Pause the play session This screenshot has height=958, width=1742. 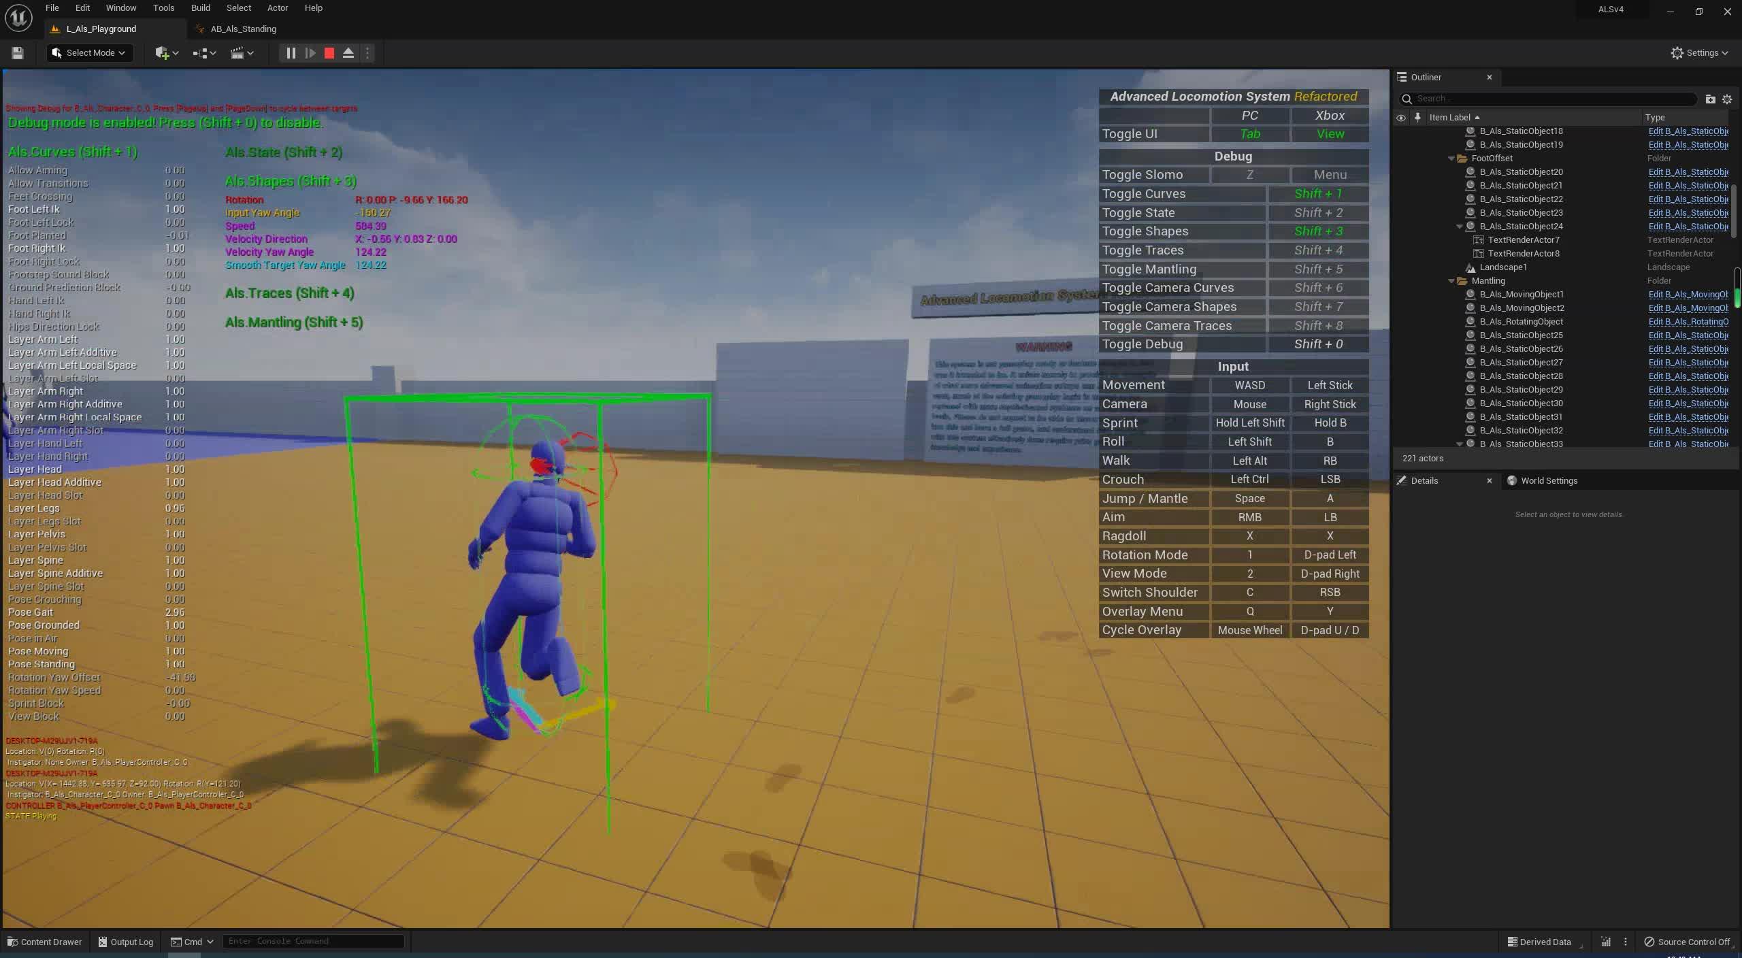291,52
